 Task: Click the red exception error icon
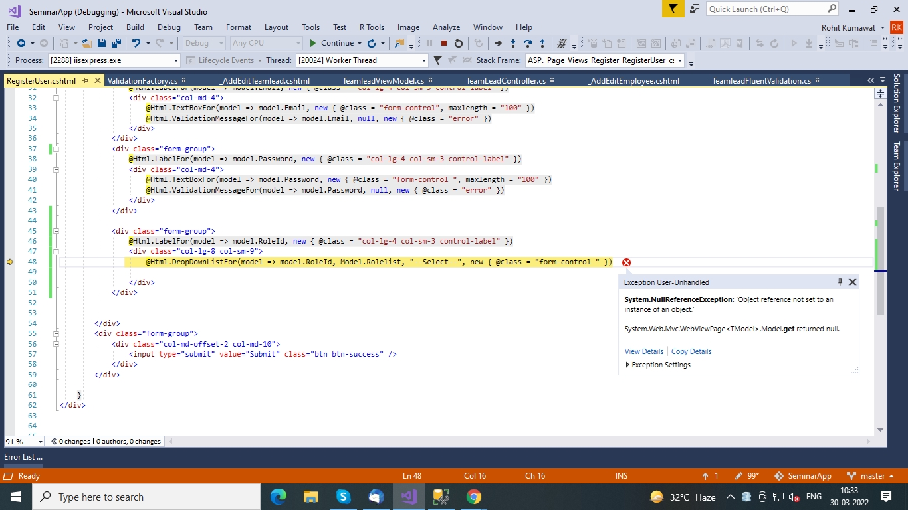coord(626,262)
